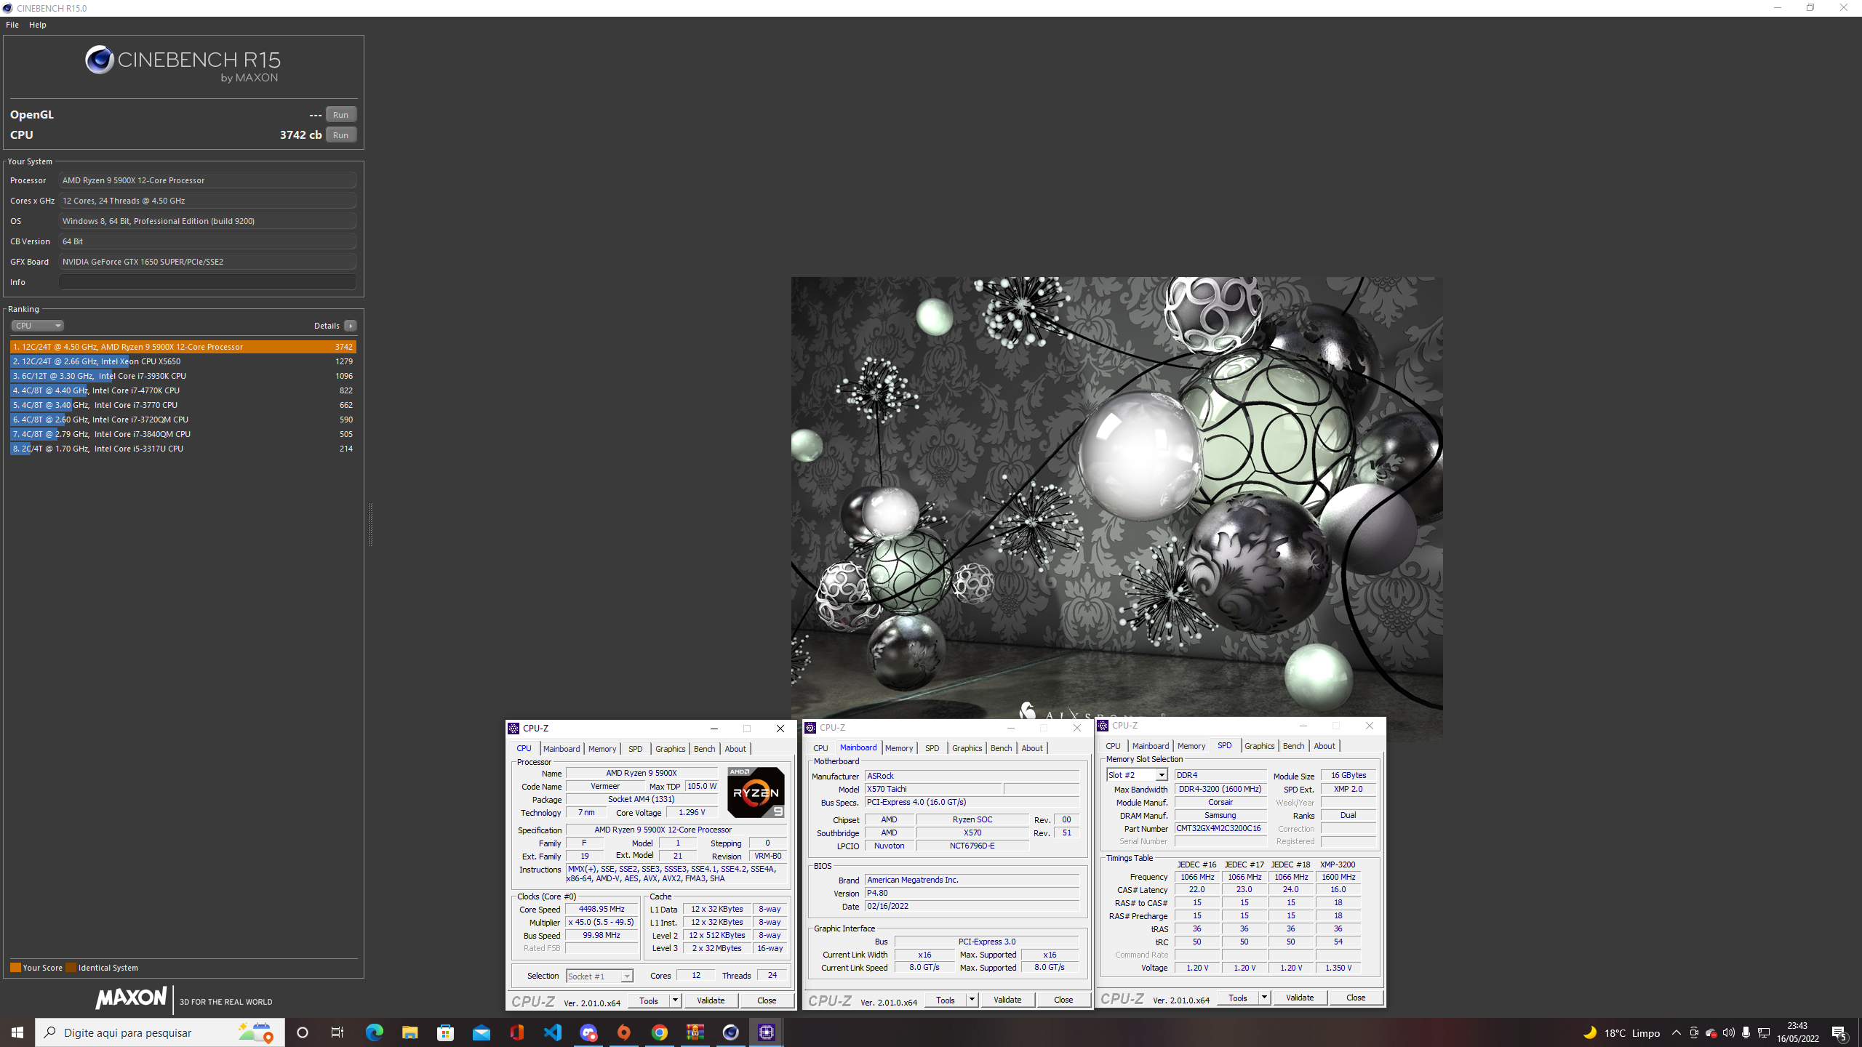The image size is (1862, 1047).
Task: Click the sidebar resize handle grip
Action: click(x=370, y=523)
